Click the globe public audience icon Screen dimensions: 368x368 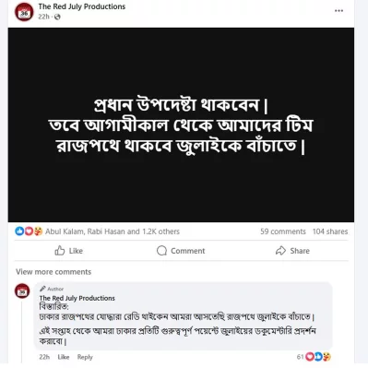[57, 18]
